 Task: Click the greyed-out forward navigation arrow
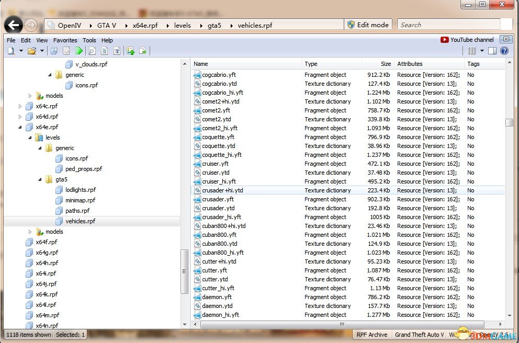coord(31,25)
